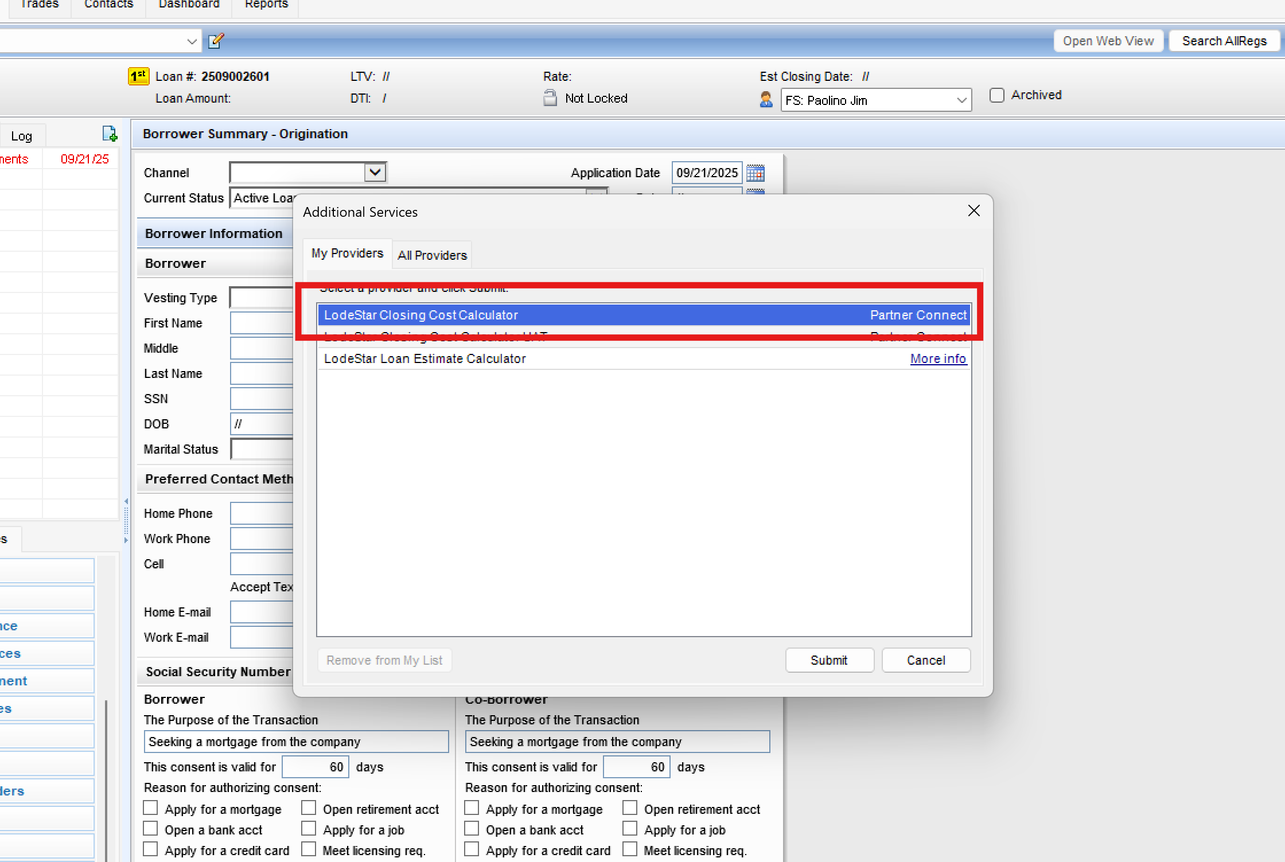The image size is (1285, 862).
Task: Click the Home Phone input field
Action: (262, 513)
